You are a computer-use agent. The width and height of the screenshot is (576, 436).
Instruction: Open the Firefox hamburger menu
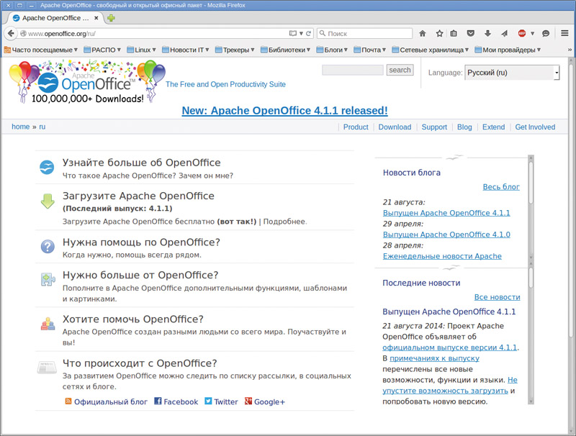pyautogui.click(x=564, y=33)
